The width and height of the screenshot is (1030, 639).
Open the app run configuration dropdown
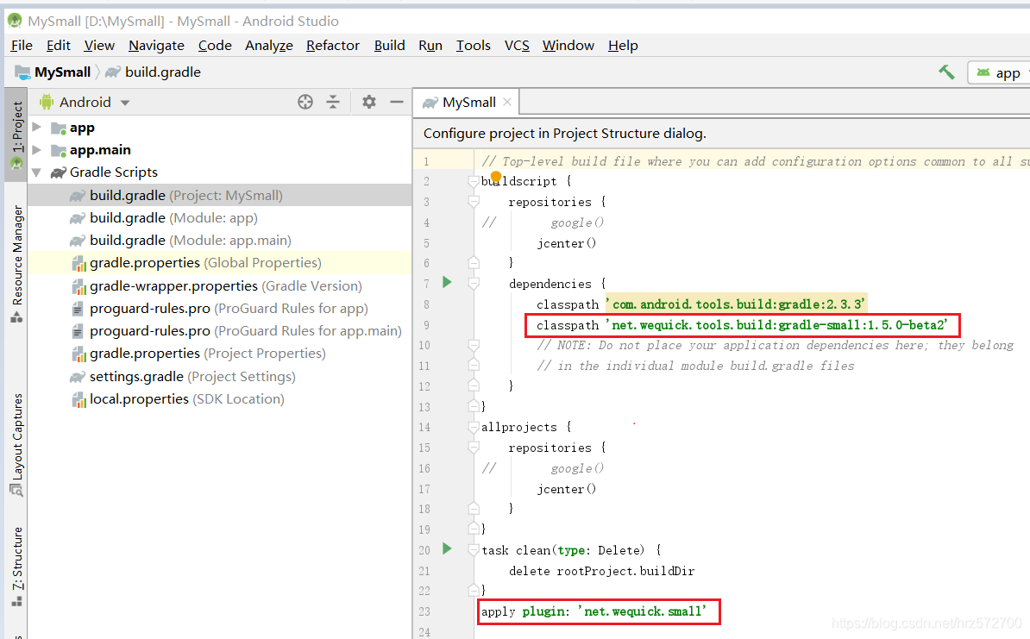(998, 73)
